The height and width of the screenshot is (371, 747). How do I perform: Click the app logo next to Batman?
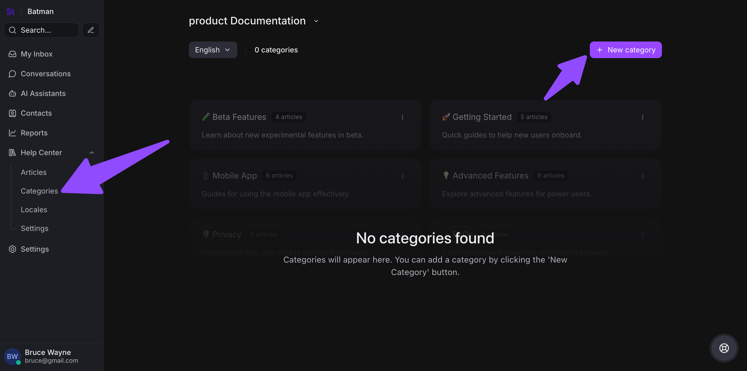click(10, 12)
